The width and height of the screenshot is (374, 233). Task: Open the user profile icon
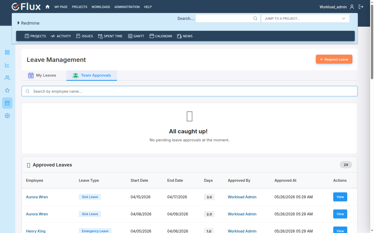(x=352, y=7)
